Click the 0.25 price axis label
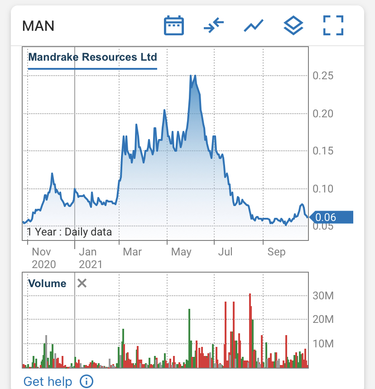Image resolution: width=375 pixels, height=389 pixels. [323, 76]
